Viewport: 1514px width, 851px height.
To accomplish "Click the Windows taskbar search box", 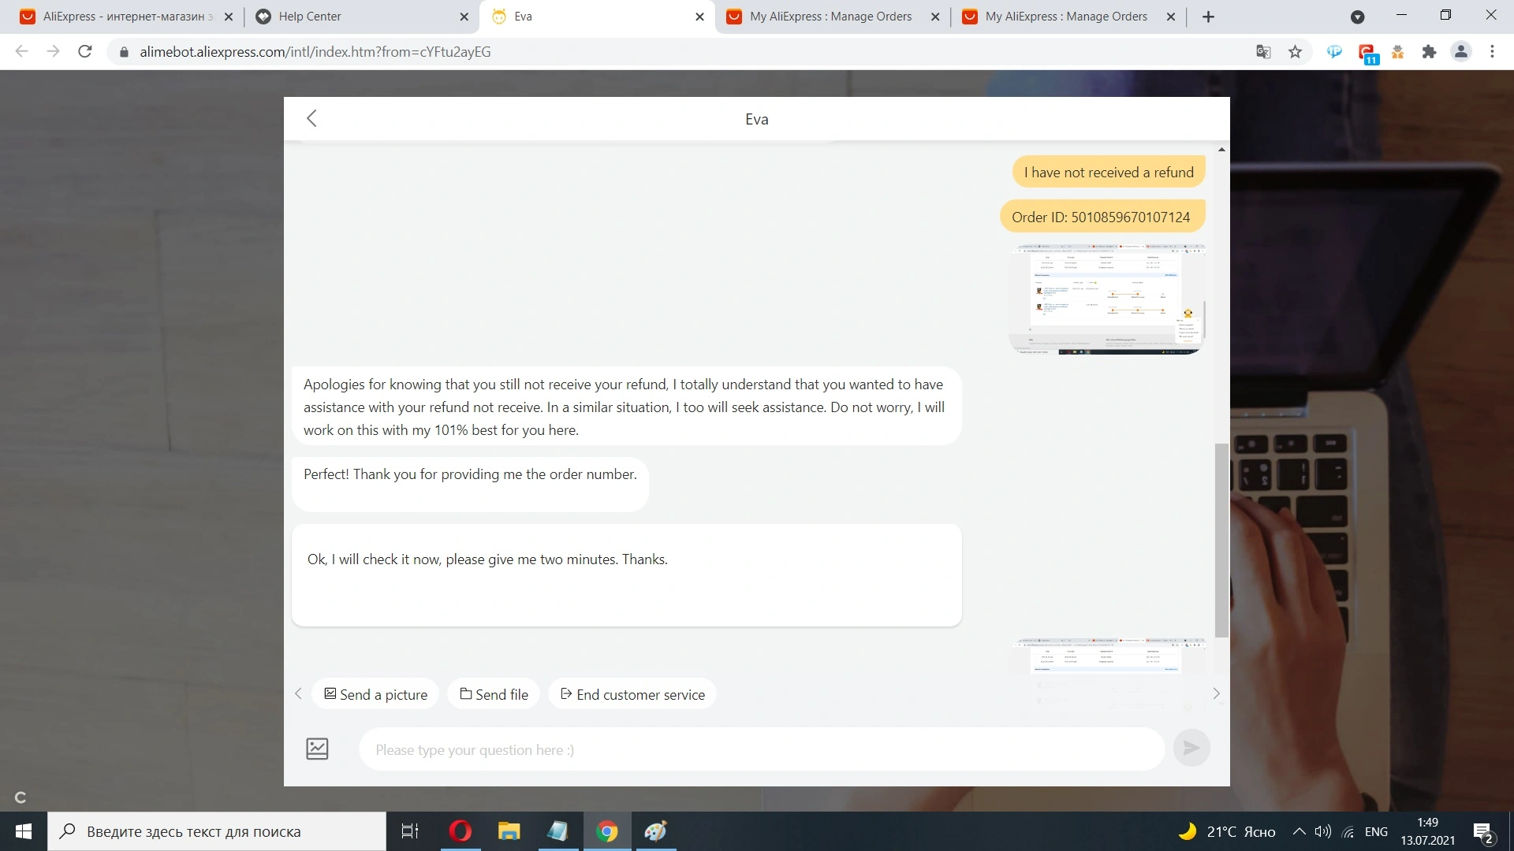I will (217, 831).
